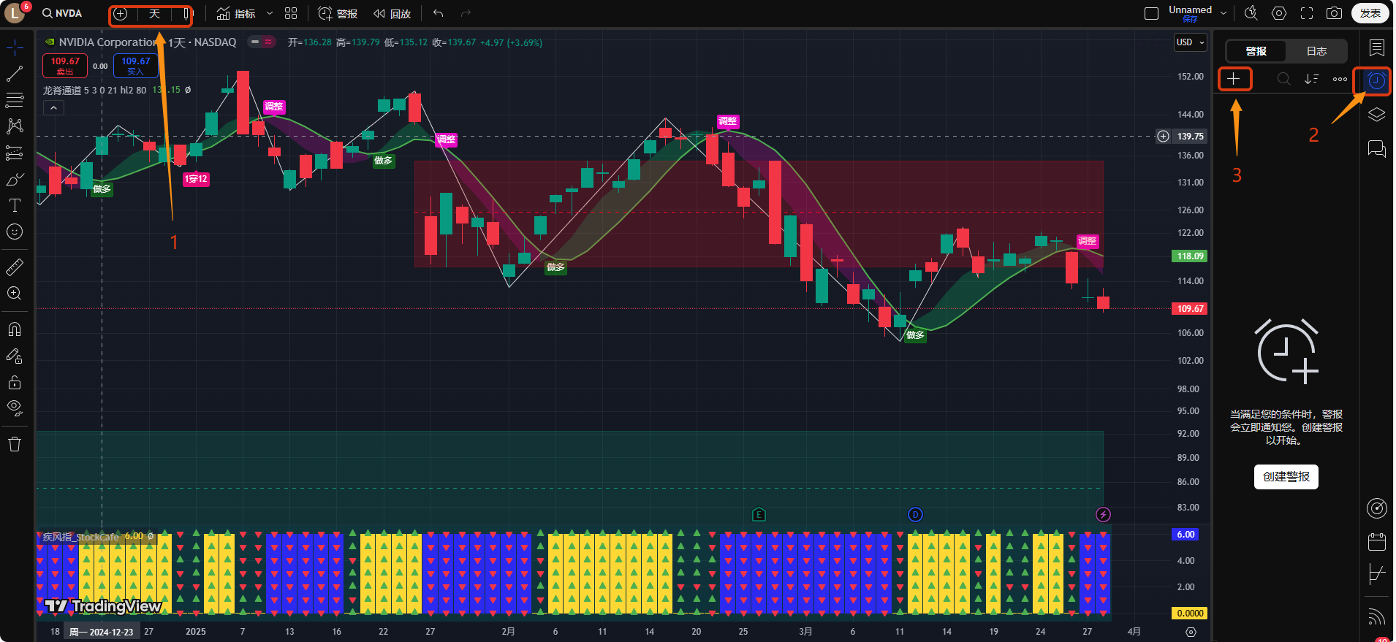Collapse the indicator legend arrow
1396x642 pixels.
pyautogui.click(x=53, y=108)
